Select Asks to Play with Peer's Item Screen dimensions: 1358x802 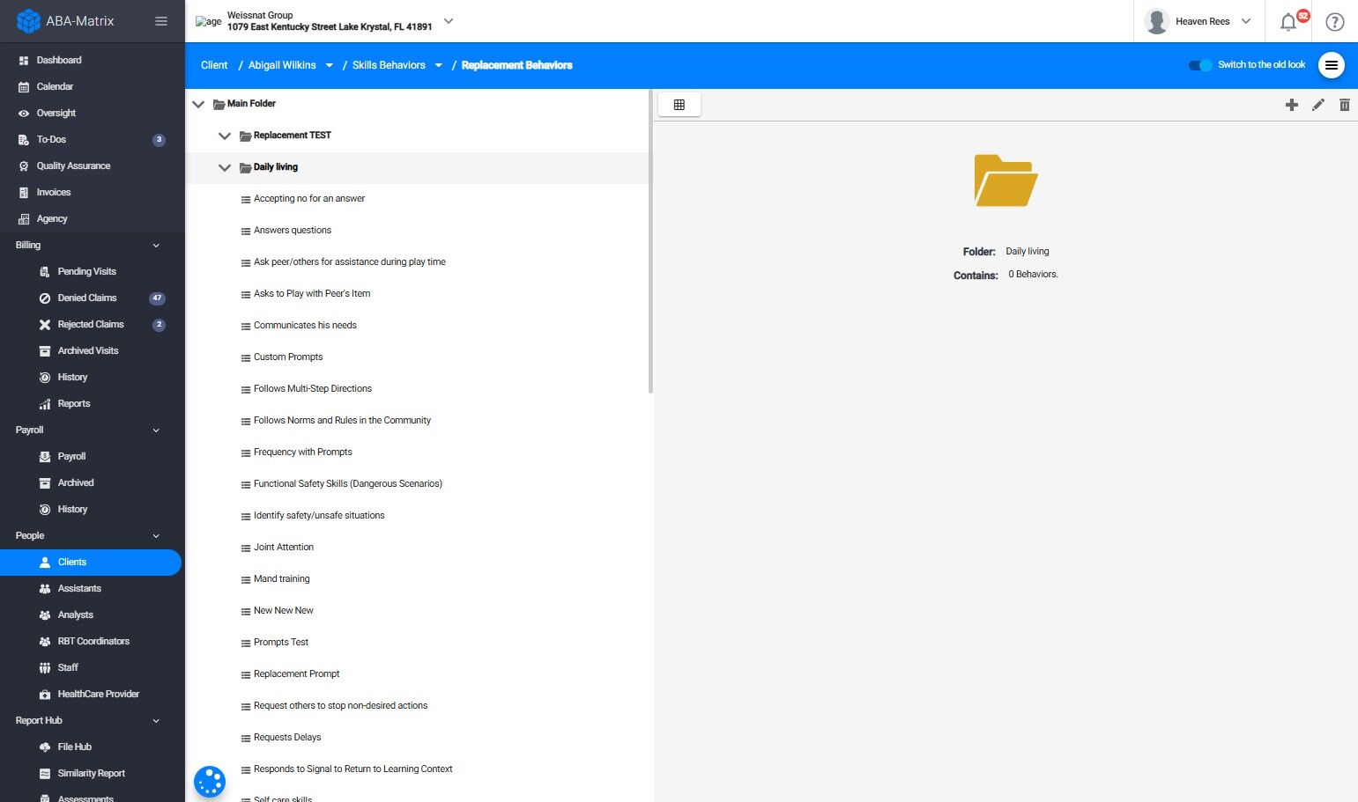(312, 294)
